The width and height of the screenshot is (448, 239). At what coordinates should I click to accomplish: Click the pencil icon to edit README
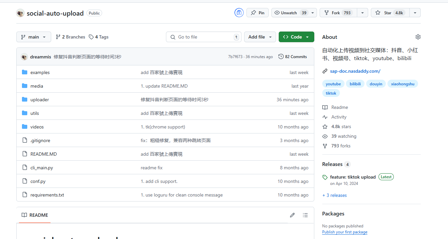pyautogui.click(x=292, y=215)
